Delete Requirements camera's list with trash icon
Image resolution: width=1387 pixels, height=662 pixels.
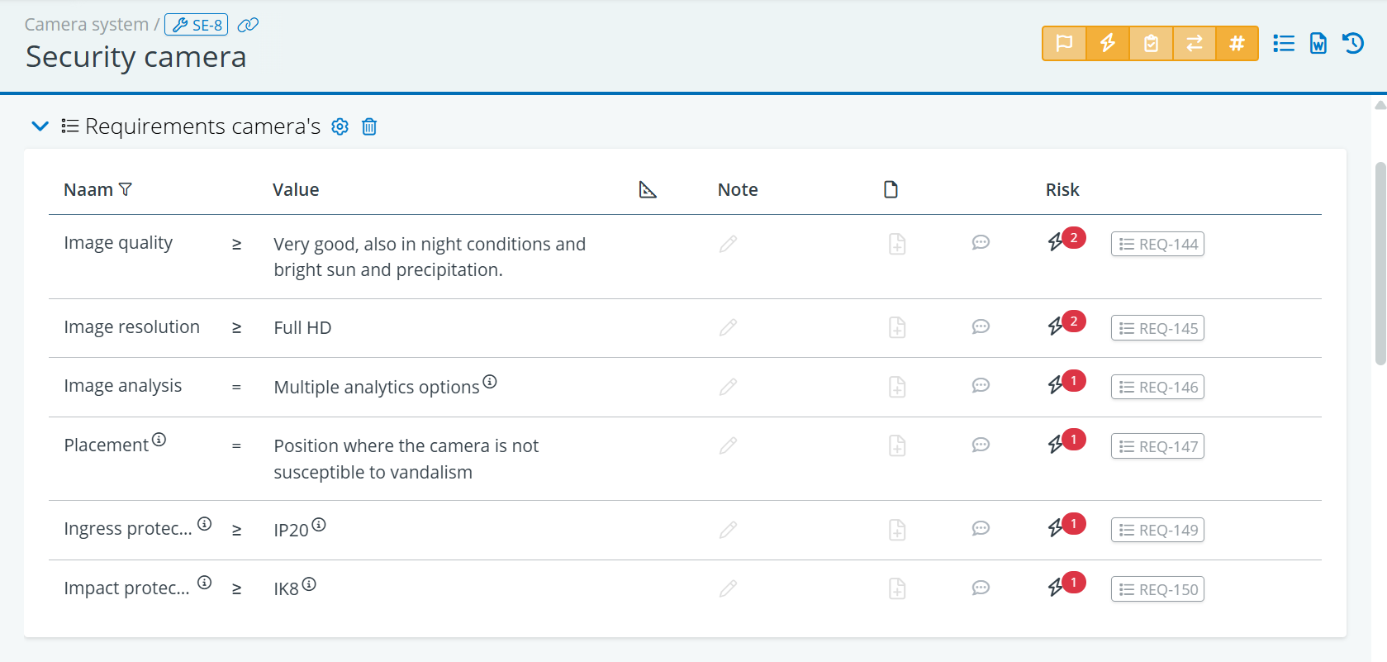369,126
